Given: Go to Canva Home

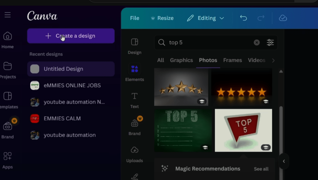Looking at the screenshot, I should (x=8, y=40).
